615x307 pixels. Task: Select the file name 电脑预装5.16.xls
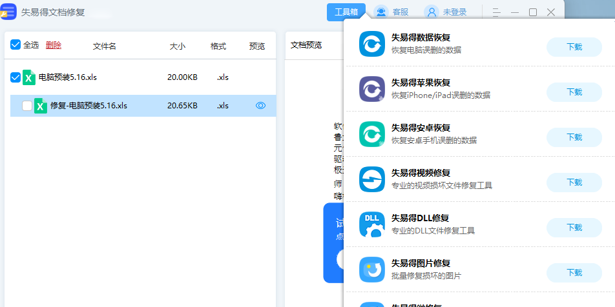(x=67, y=77)
